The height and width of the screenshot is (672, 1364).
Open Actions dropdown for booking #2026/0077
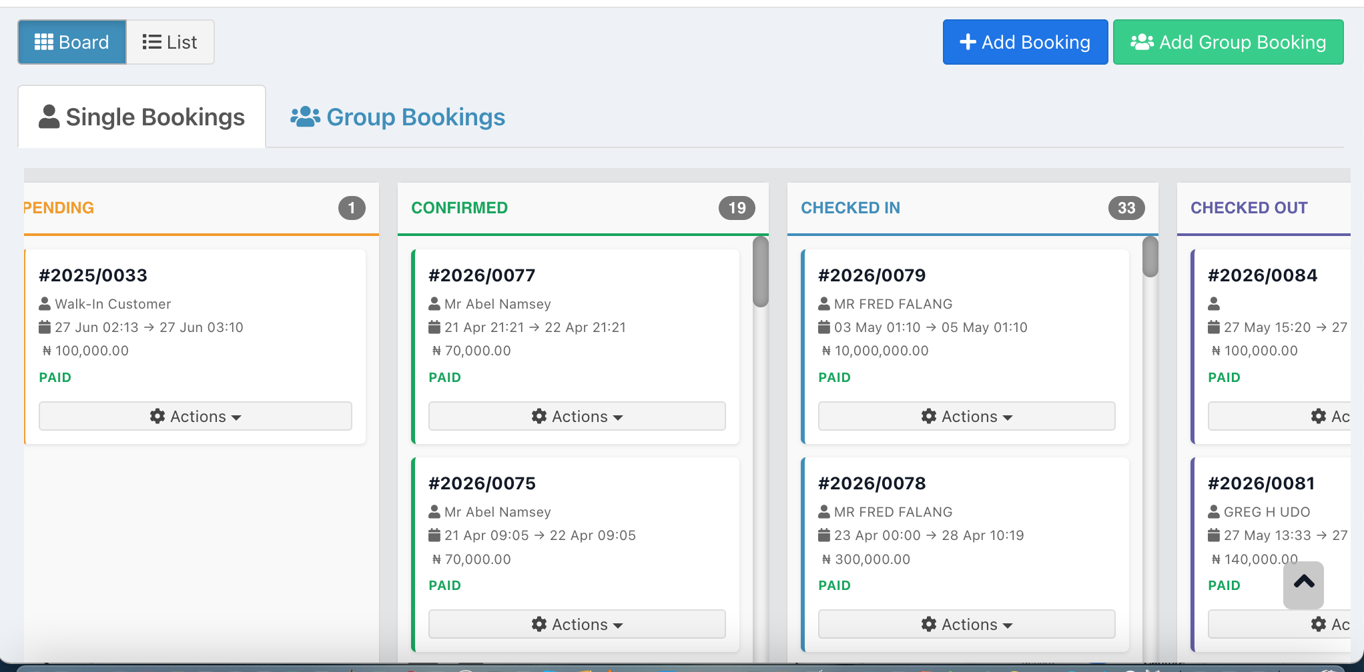point(577,416)
